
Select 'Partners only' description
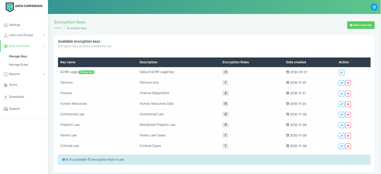pos(149,82)
